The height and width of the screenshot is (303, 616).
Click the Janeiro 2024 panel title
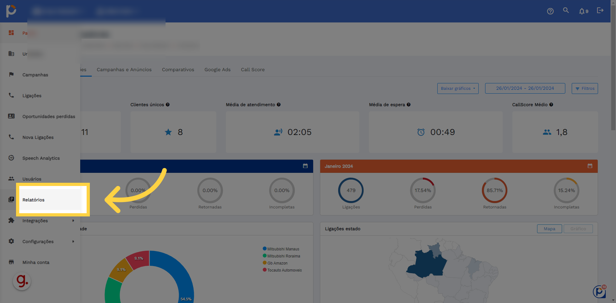(x=339, y=166)
